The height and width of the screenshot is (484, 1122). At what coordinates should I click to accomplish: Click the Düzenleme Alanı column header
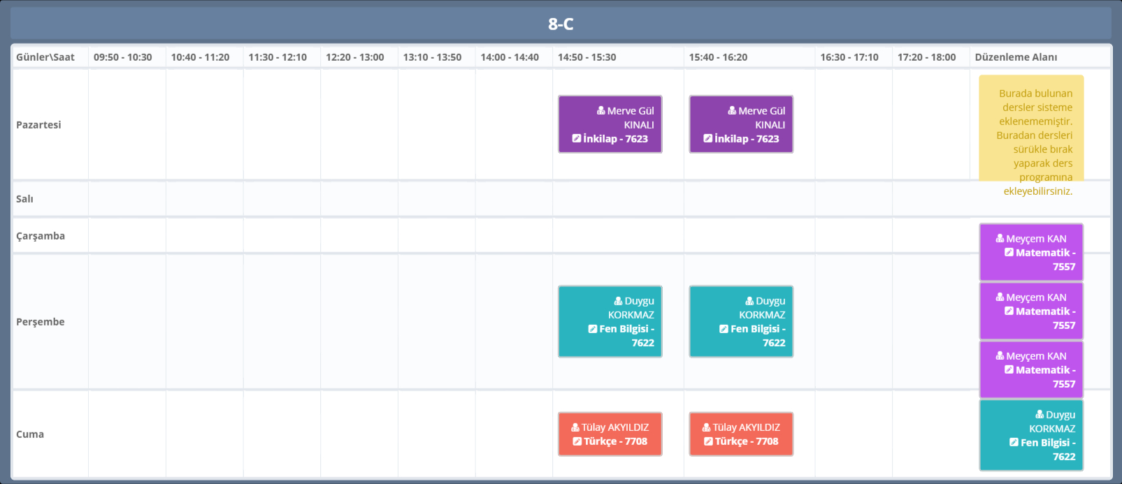1016,57
